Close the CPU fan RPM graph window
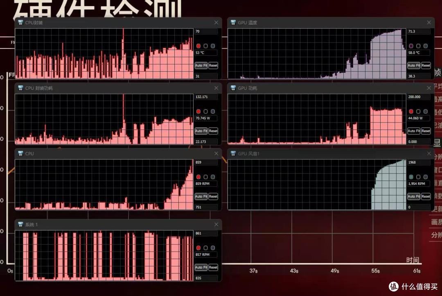The height and width of the screenshot is (296, 442). pyautogui.click(x=216, y=154)
